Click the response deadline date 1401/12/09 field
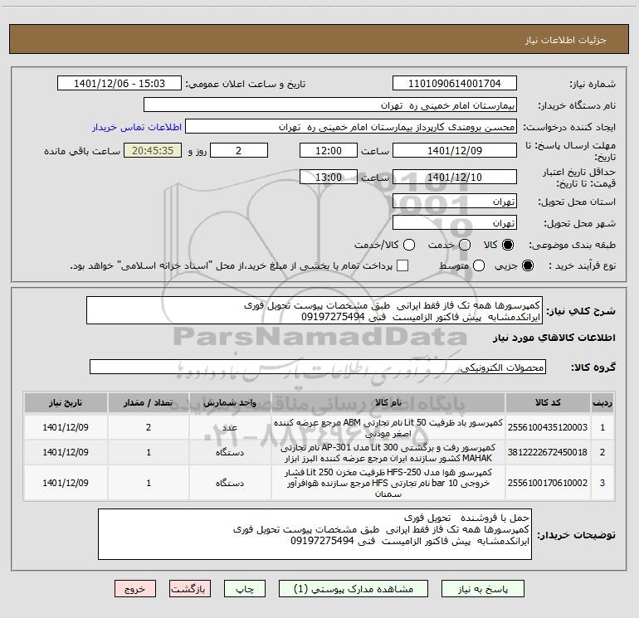Screen dimensions: 639x618 click(455, 150)
